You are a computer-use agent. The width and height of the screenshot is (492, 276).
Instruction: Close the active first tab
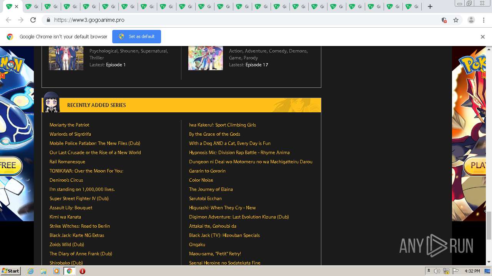tap(17, 7)
